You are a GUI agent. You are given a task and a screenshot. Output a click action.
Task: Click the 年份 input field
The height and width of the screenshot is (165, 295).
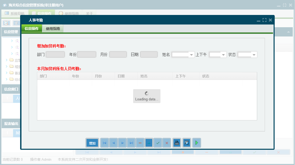point(87,54)
